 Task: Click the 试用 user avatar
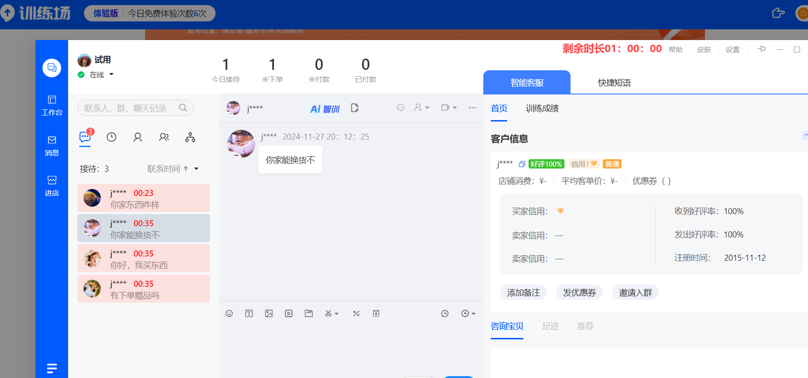pos(84,61)
